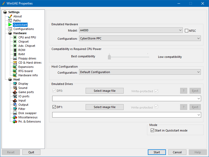Click the Paths icon in sidebar

pyautogui.click(x=10, y=21)
